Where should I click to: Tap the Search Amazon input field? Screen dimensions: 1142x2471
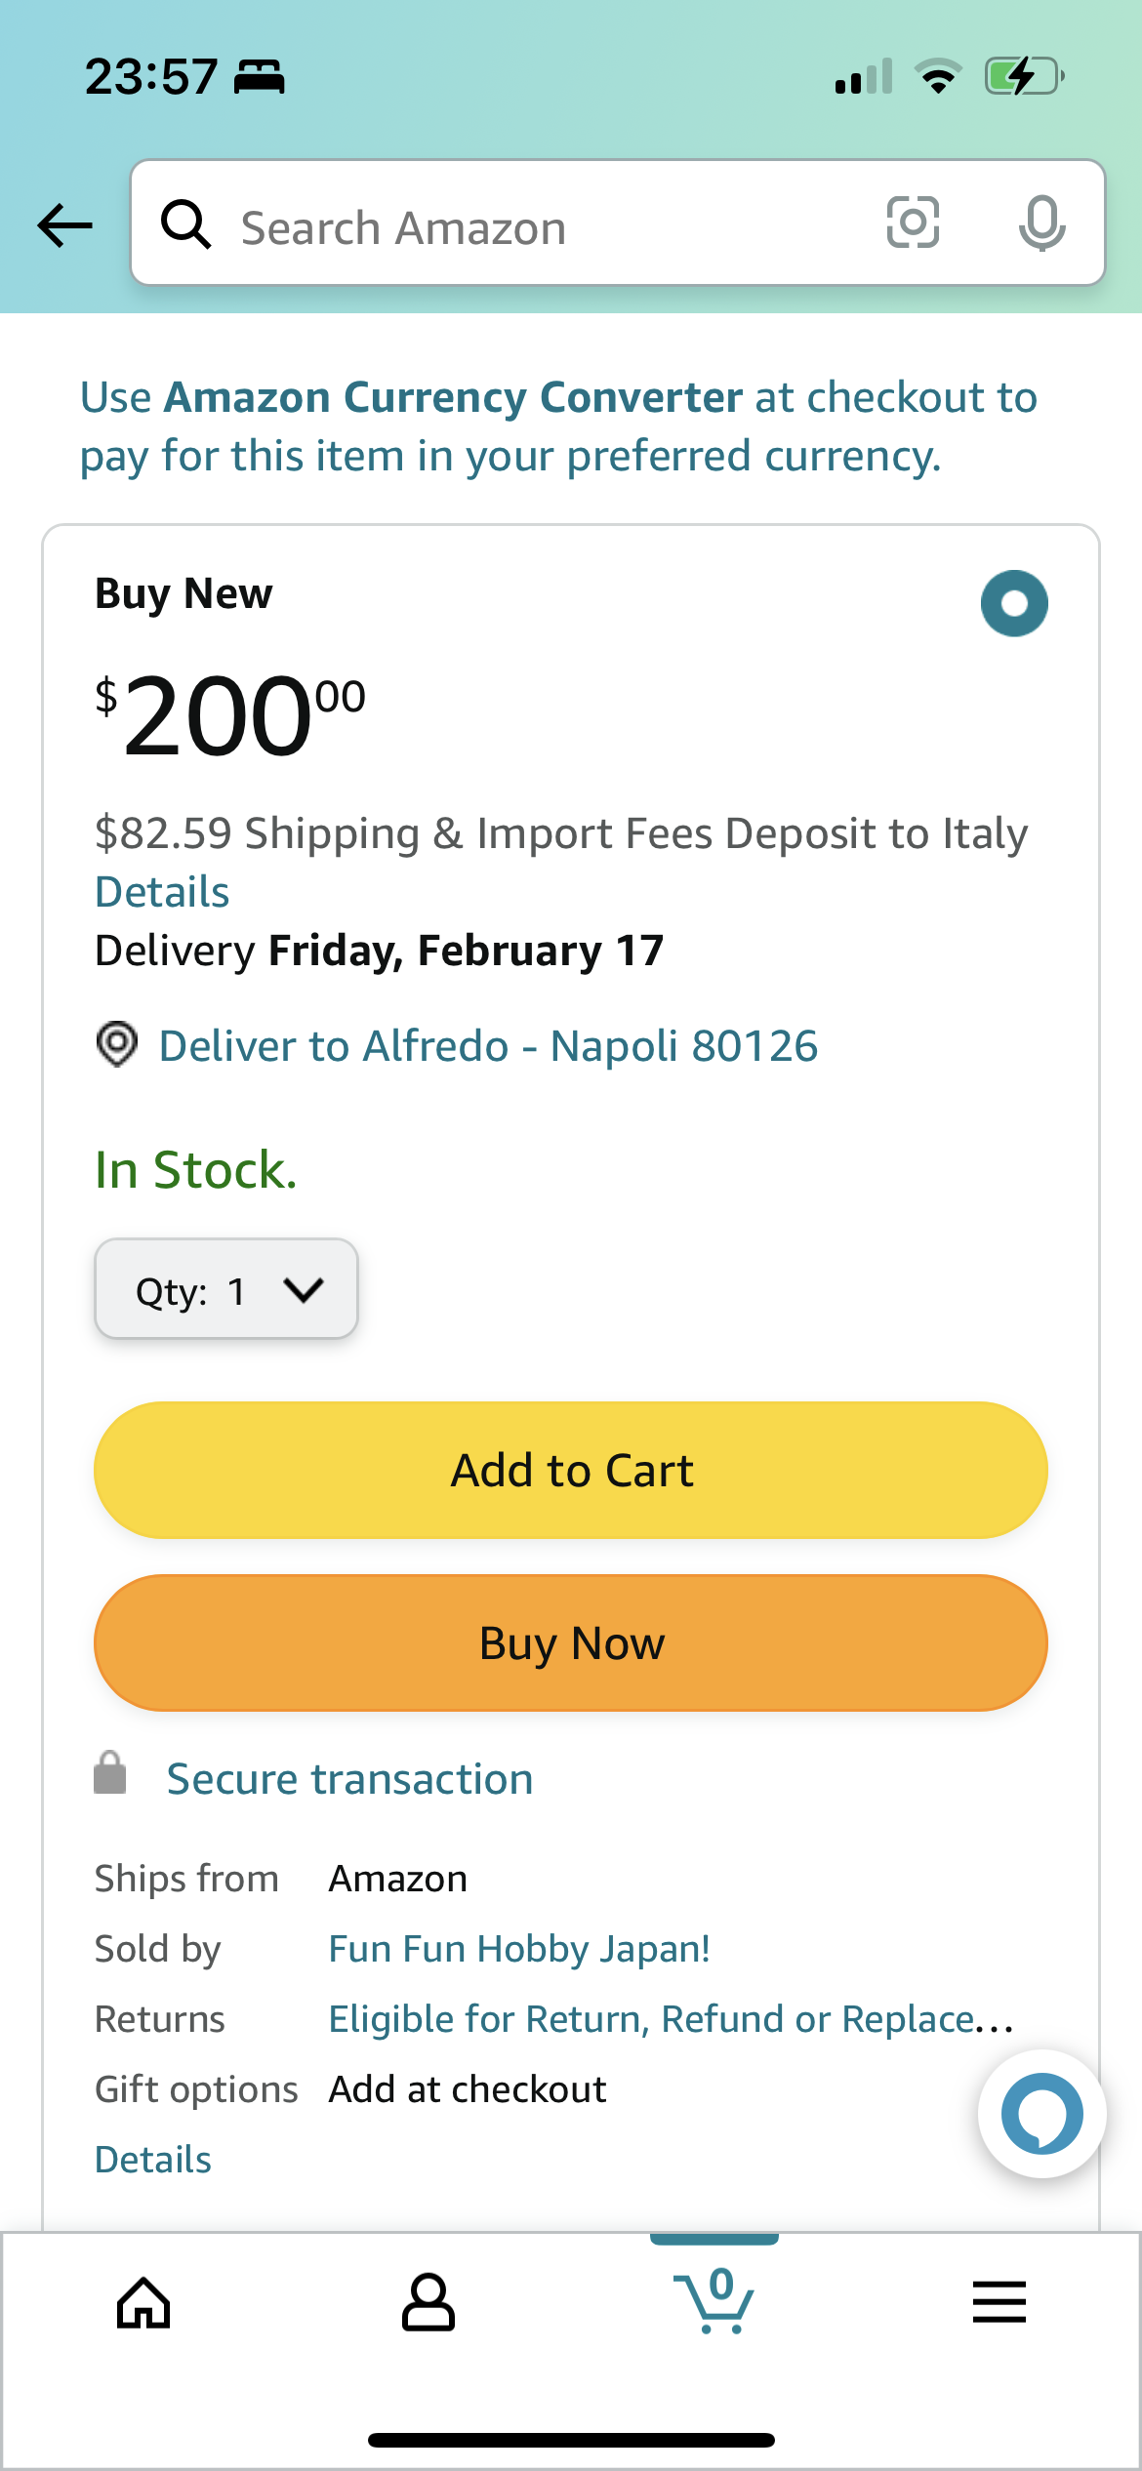pyautogui.click(x=547, y=226)
